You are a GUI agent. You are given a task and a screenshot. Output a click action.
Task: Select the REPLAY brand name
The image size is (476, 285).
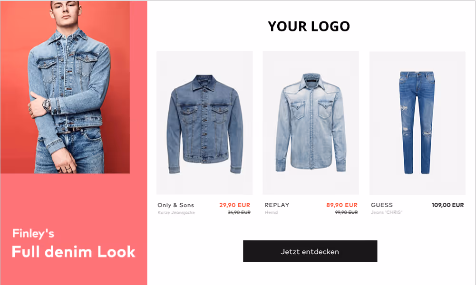277,205
